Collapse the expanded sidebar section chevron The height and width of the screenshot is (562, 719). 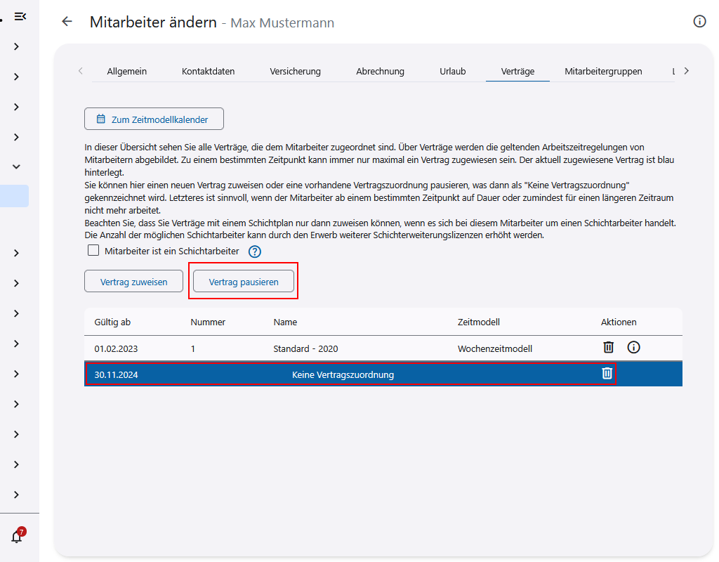[16, 166]
